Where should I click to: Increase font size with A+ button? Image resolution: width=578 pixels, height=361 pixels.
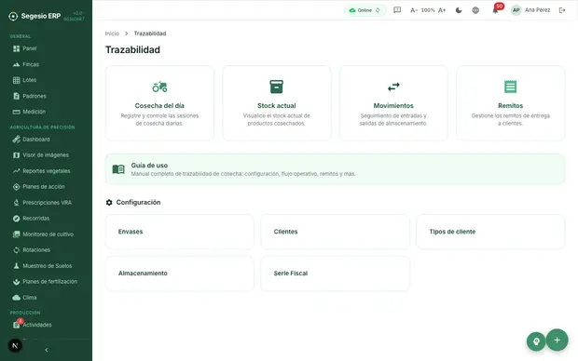point(442,10)
